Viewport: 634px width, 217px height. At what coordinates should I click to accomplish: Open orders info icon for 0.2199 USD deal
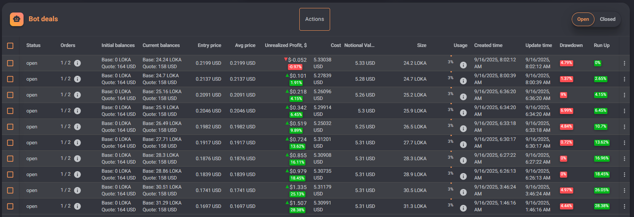pyautogui.click(x=77, y=63)
